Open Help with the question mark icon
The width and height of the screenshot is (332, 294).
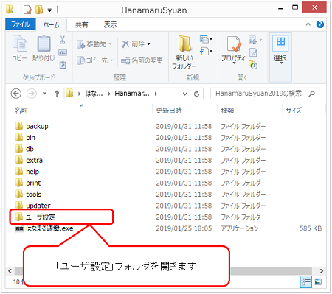tap(320, 24)
